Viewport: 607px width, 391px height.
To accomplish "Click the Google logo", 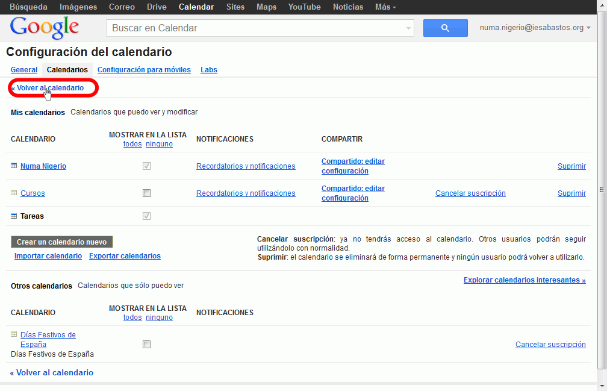I will pyautogui.click(x=44, y=28).
